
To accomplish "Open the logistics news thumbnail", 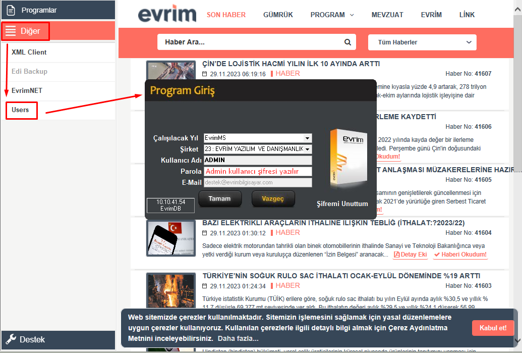I will 171,70.
